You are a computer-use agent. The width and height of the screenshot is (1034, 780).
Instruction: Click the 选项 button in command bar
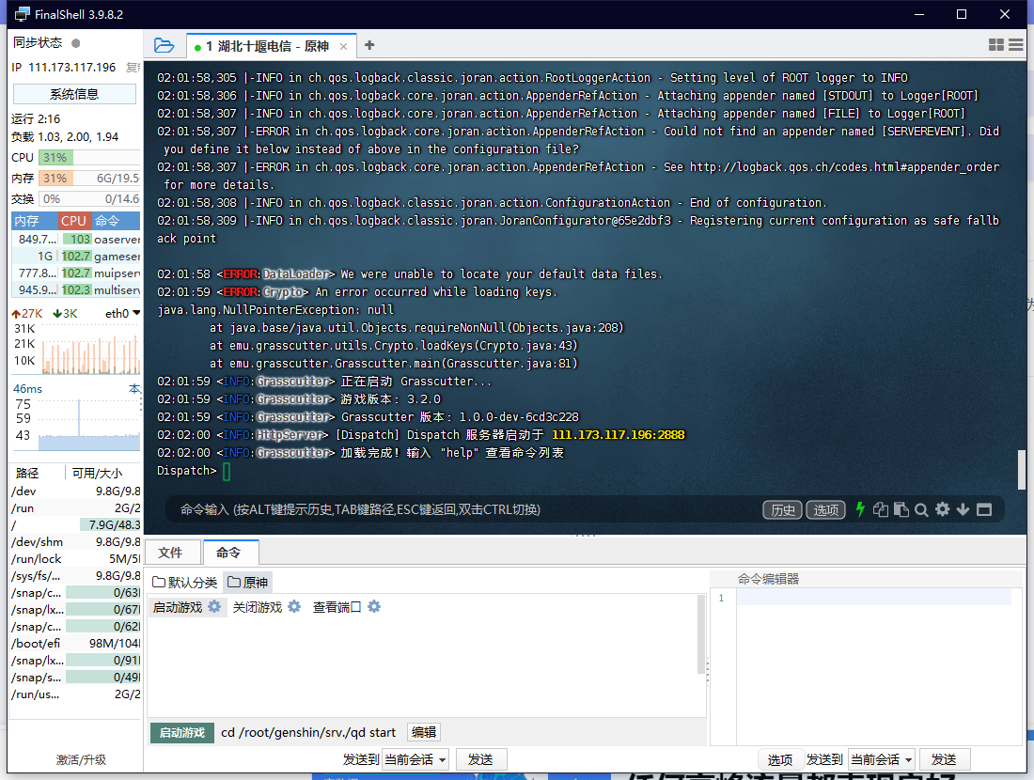825,509
